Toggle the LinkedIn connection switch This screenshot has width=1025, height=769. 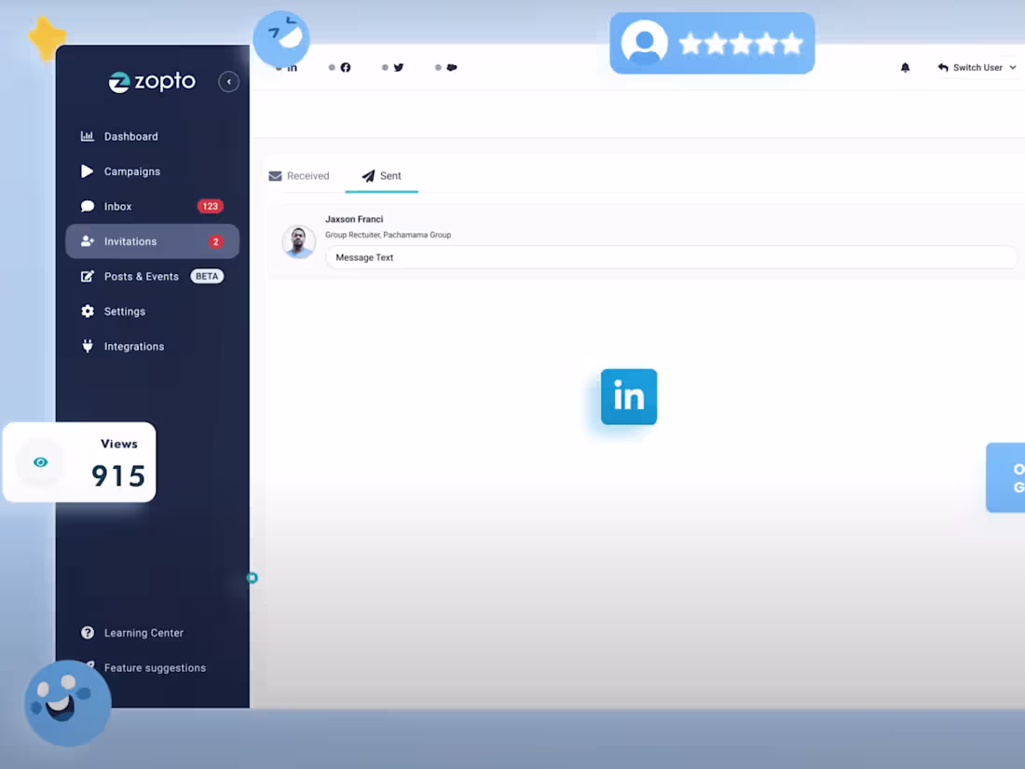(279, 67)
